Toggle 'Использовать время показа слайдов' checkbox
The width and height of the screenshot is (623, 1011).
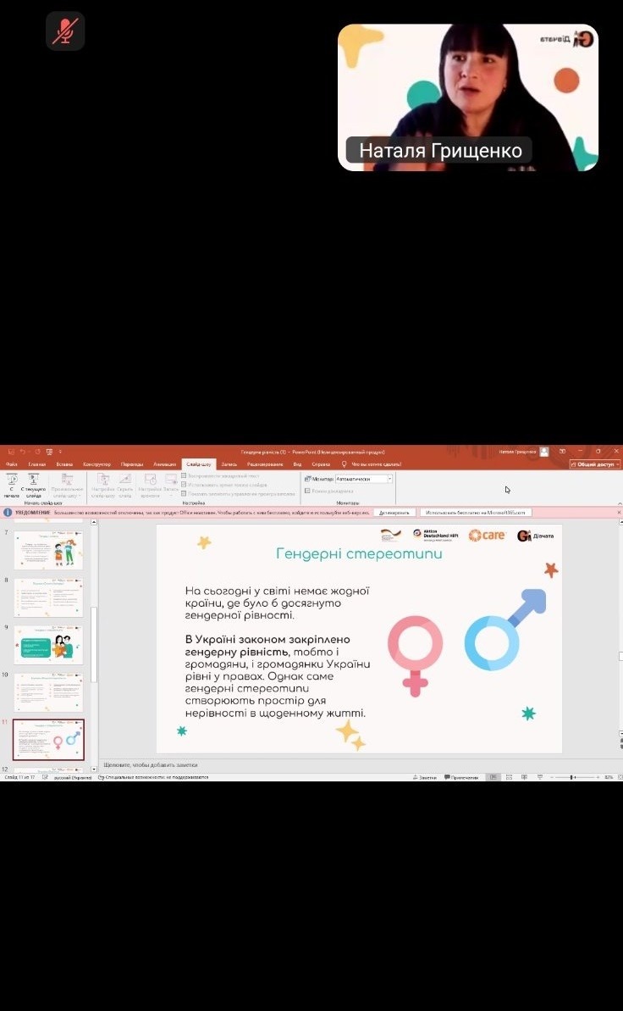pyautogui.click(x=185, y=485)
